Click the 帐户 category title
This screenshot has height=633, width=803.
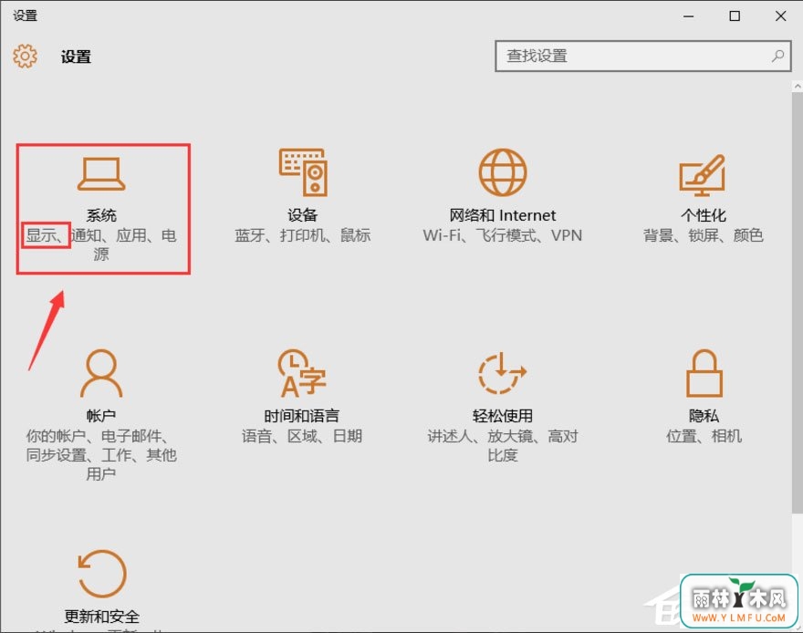101,416
